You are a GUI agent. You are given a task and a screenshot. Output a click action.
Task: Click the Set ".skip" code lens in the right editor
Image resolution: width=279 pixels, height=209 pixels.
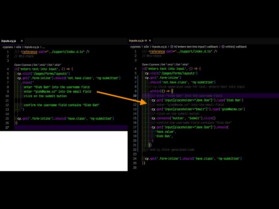pyautogui.click(x=182, y=64)
